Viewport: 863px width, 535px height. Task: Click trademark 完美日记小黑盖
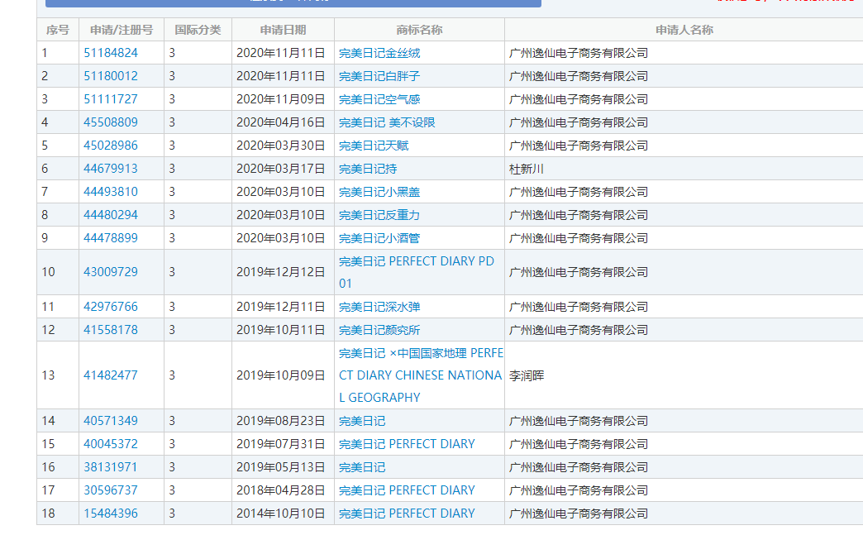coord(379,192)
